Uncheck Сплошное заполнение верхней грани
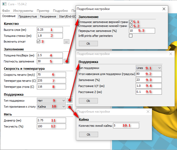This screenshot has height=150, width=177. point(131,22)
